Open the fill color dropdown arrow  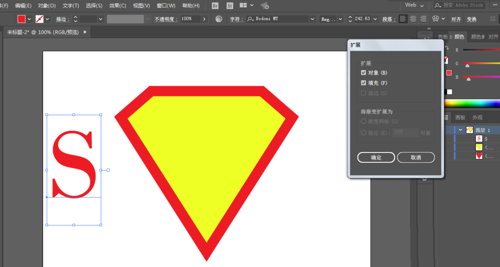pyautogui.click(x=29, y=19)
